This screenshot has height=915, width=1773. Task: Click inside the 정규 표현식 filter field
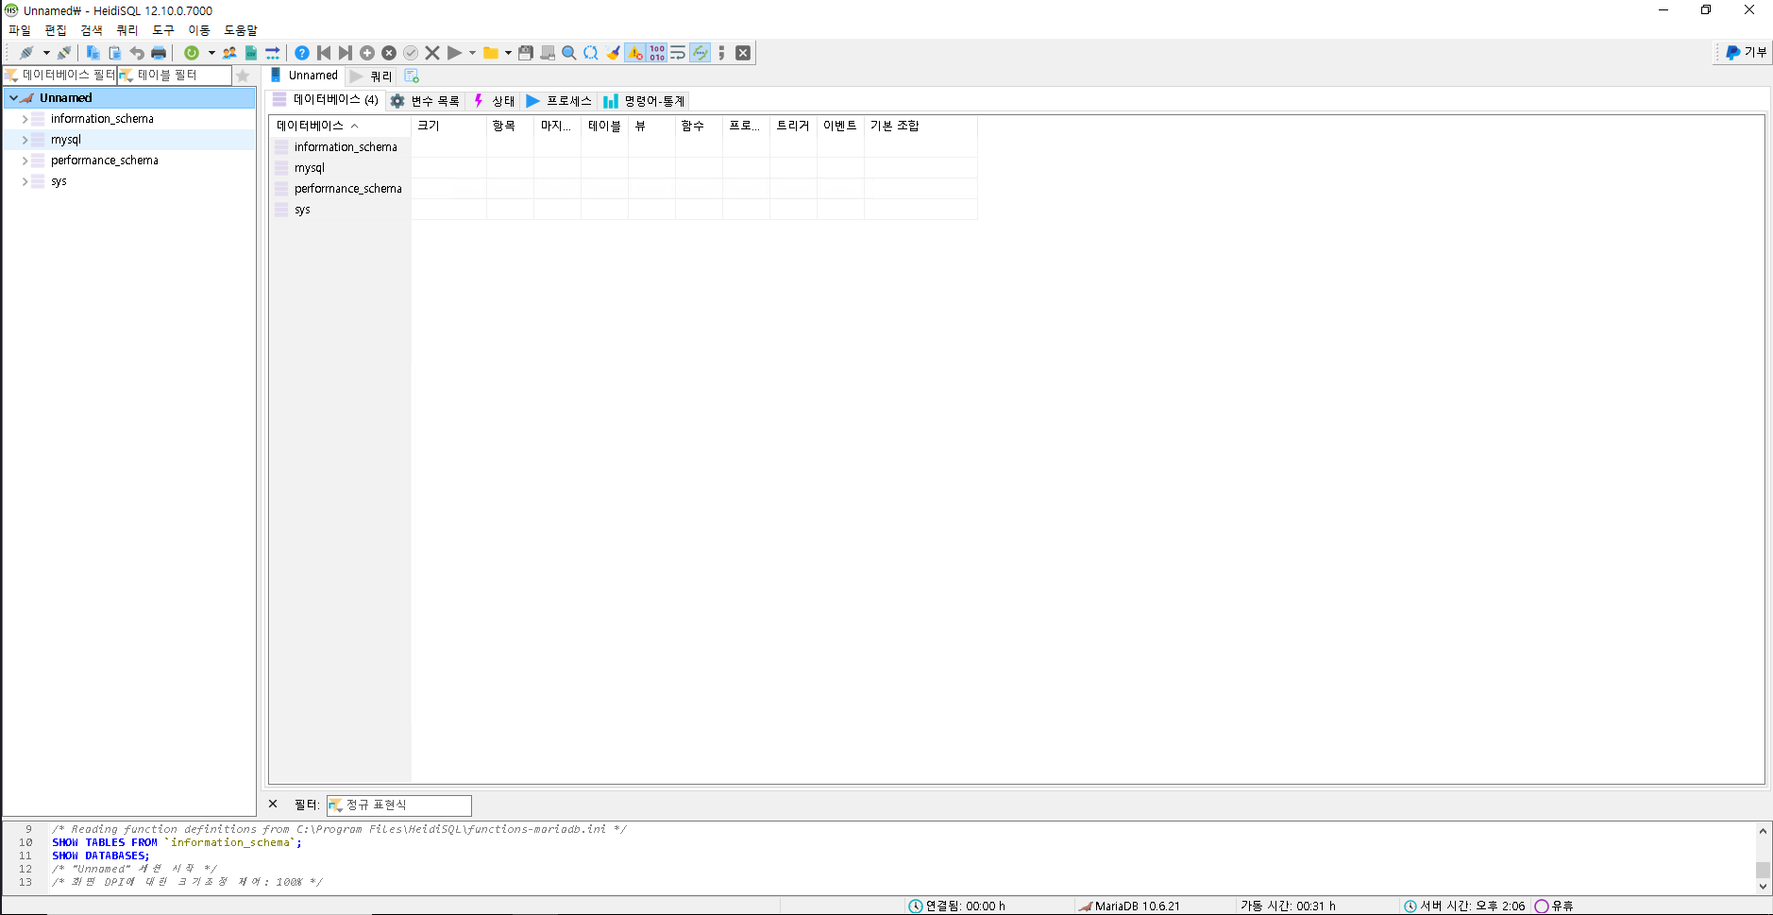pos(406,805)
